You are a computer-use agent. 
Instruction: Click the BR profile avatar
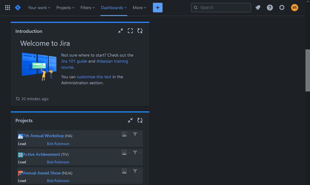click(294, 7)
